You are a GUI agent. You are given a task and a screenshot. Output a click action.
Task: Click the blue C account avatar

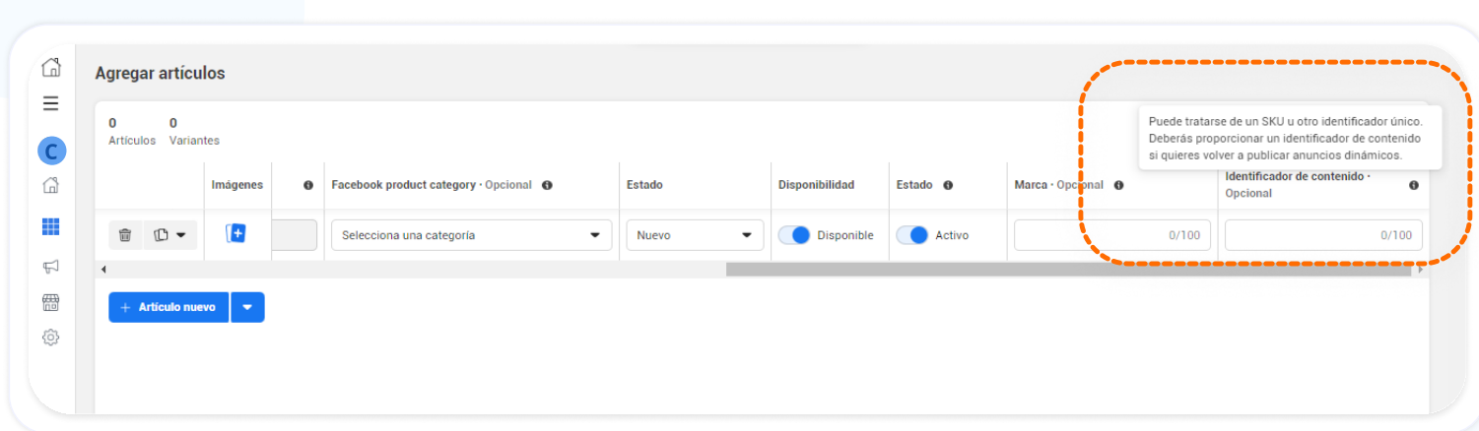point(51,151)
